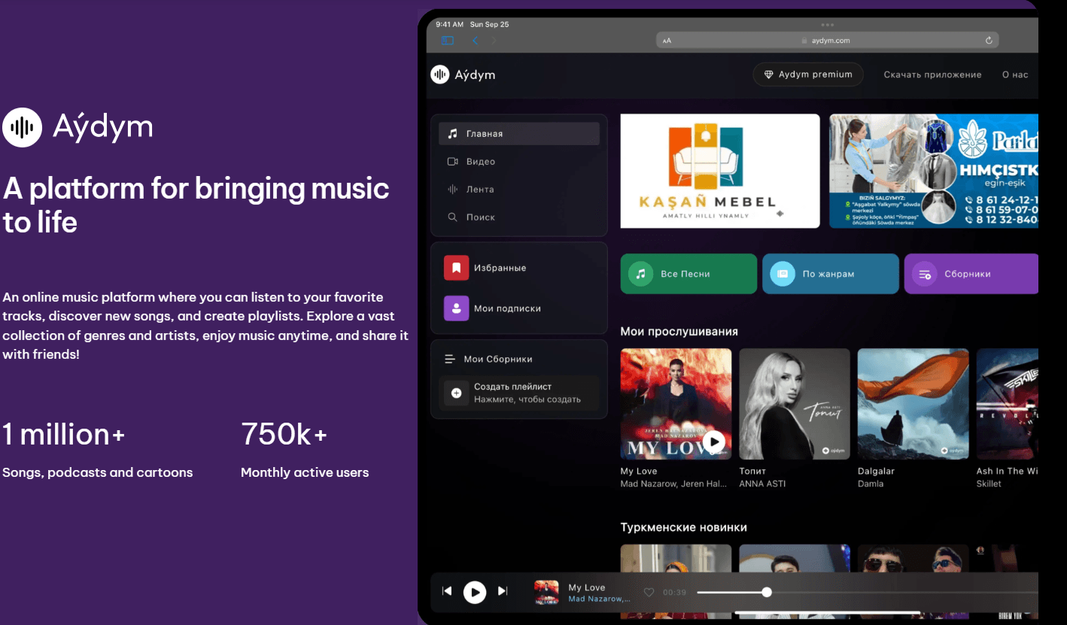1067x625 pixels.
Task: Open the Топит album cover
Action: [795, 404]
